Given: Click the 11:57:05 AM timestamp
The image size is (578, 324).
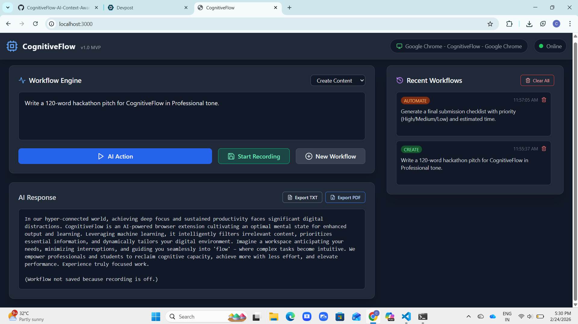Looking at the screenshot, I should [x=526, y=100].
